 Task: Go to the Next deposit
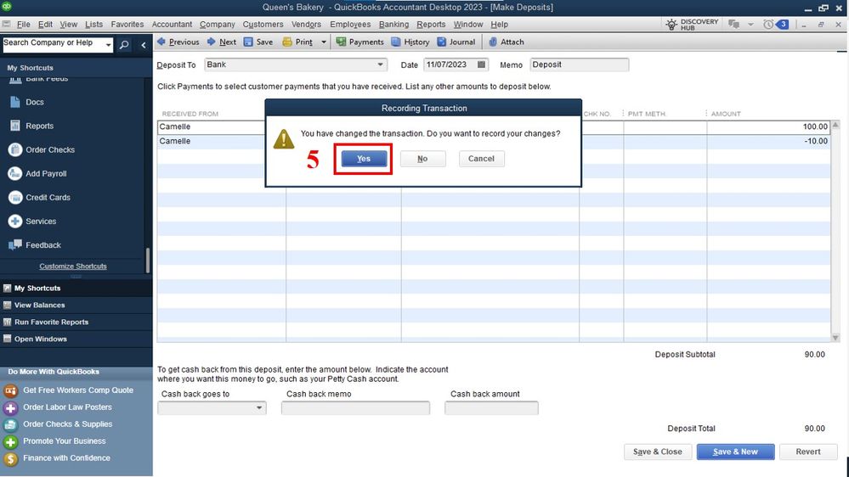coord(222,42)
